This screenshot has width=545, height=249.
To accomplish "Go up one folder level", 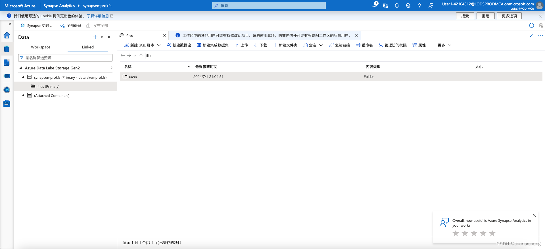I will click(x=141, y=56).
